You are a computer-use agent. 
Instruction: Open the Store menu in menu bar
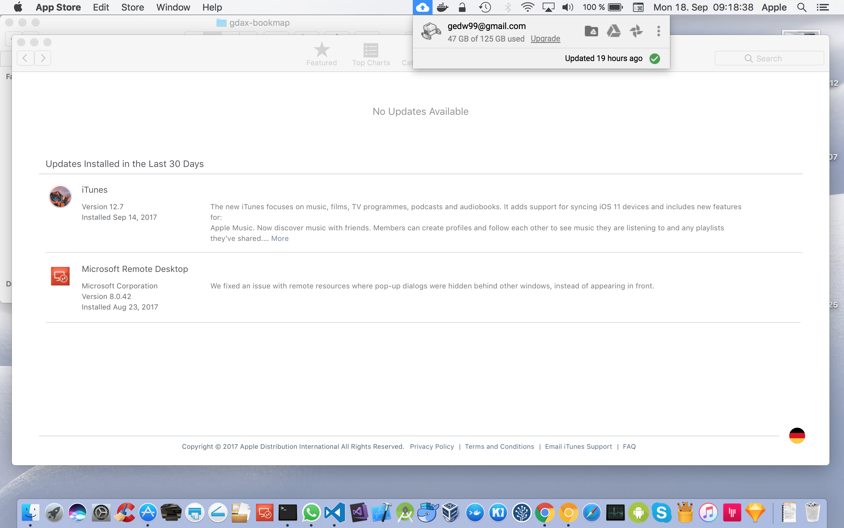click(133, 7)
